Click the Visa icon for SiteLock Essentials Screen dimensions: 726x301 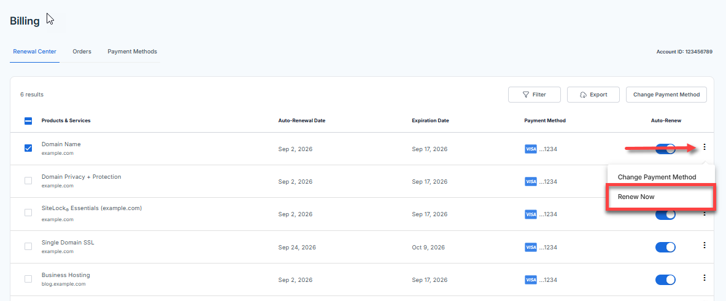pyautogui.click(x=531, y=214)
